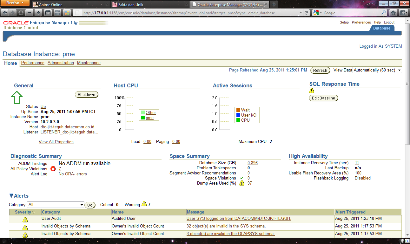The width and height of the screenshot is (410, 244).
Task: Click the tab groups grid toolbar icon
Action: coord(57,13)
